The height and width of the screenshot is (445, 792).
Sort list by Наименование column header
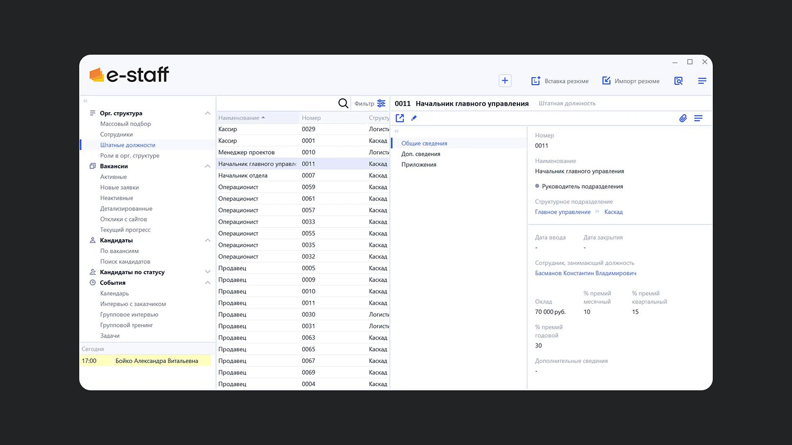click(258, 118)
